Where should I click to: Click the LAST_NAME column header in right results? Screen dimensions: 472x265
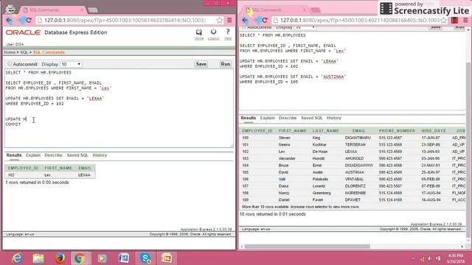point(326,131)
